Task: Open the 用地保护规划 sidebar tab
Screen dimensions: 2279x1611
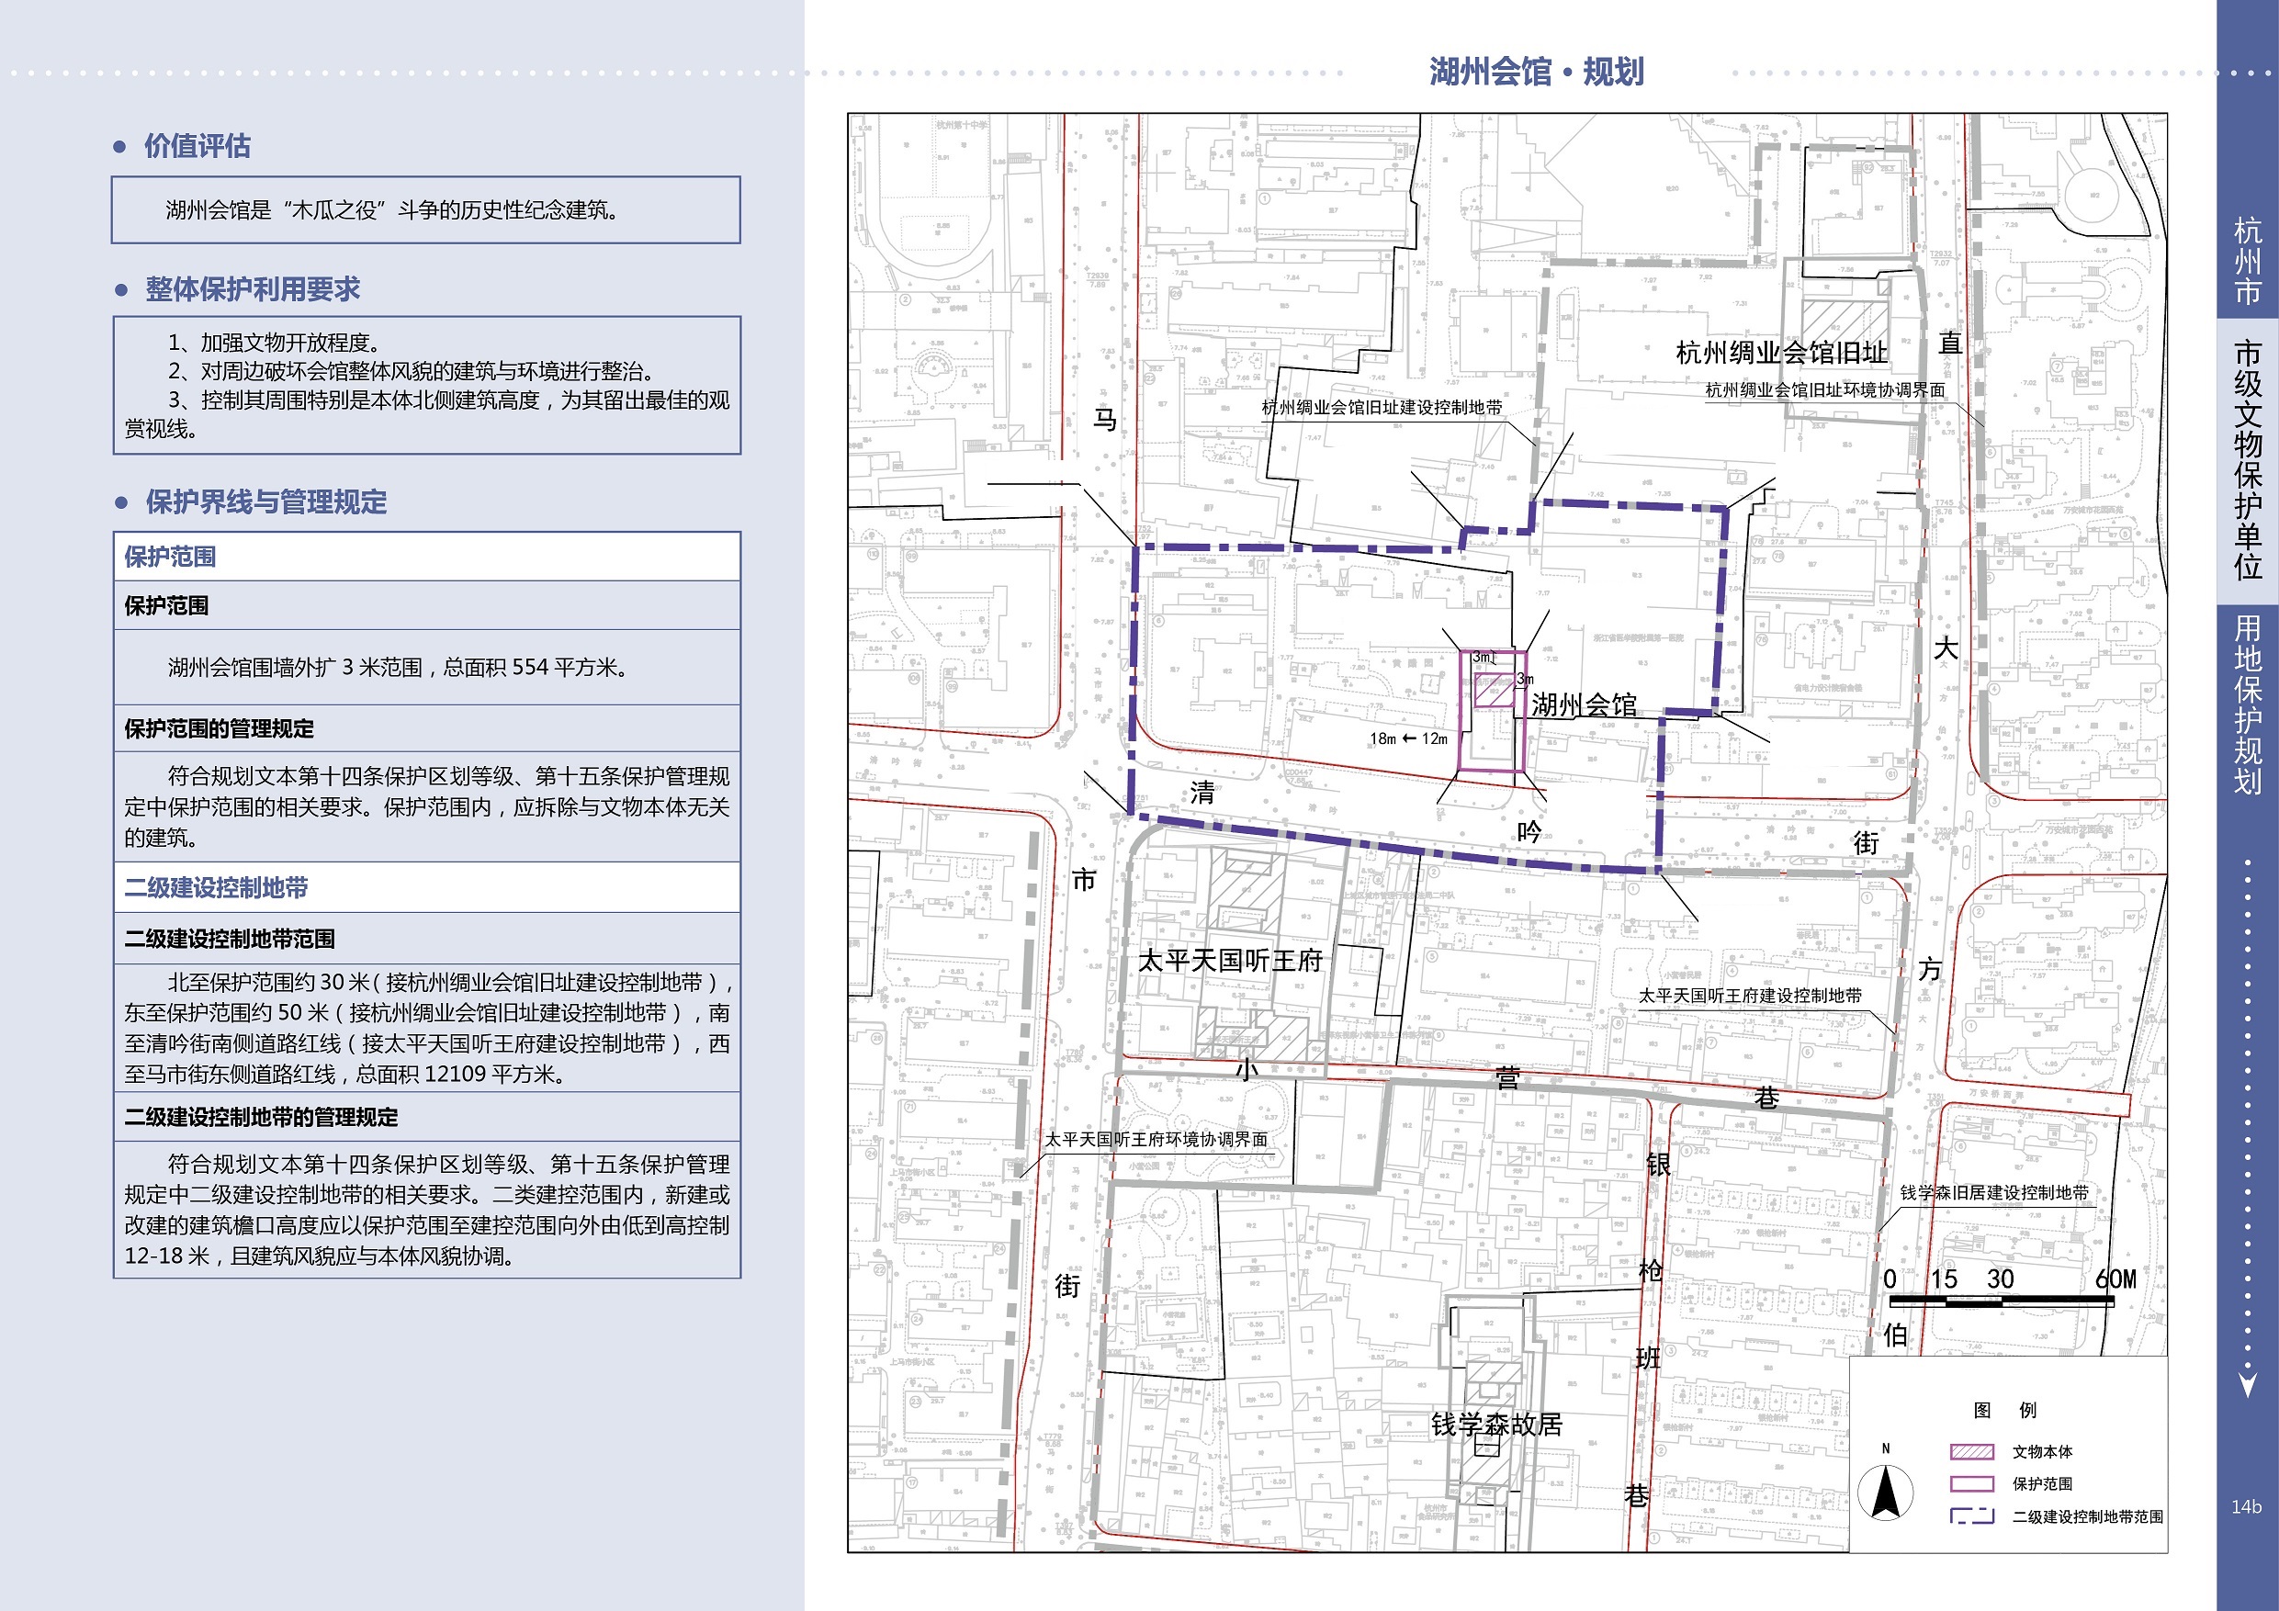Action: 2247,704
